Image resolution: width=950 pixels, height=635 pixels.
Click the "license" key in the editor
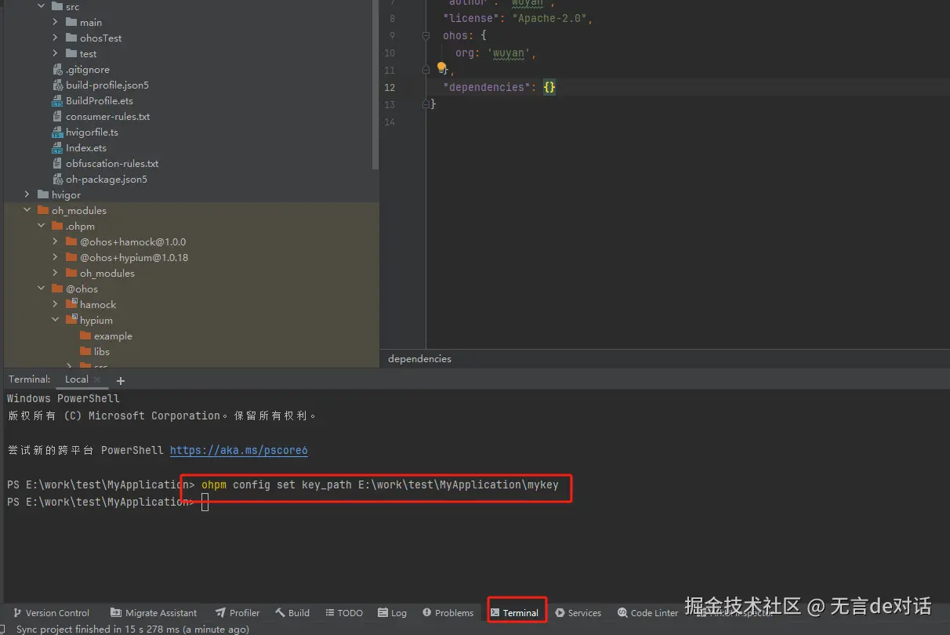473,18
